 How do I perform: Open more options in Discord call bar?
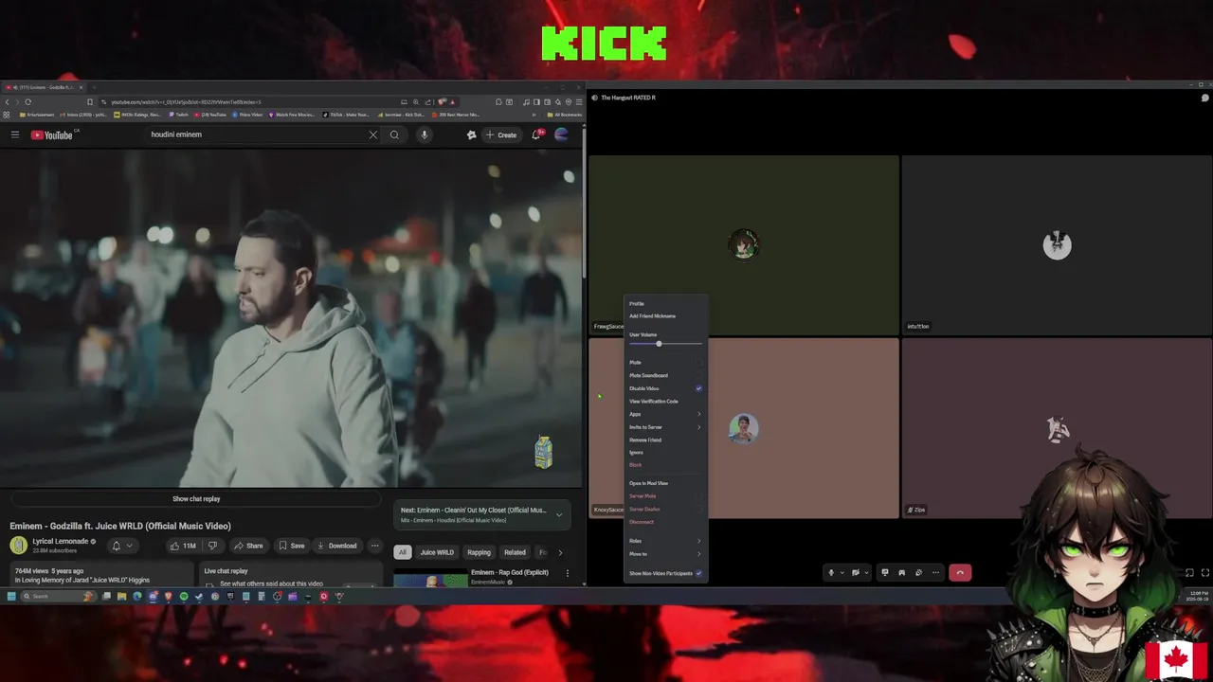935,572
